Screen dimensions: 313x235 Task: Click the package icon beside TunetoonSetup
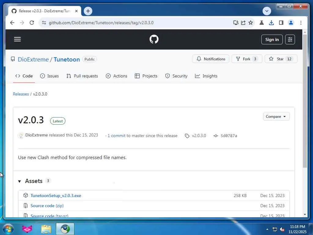pos(26,195)
